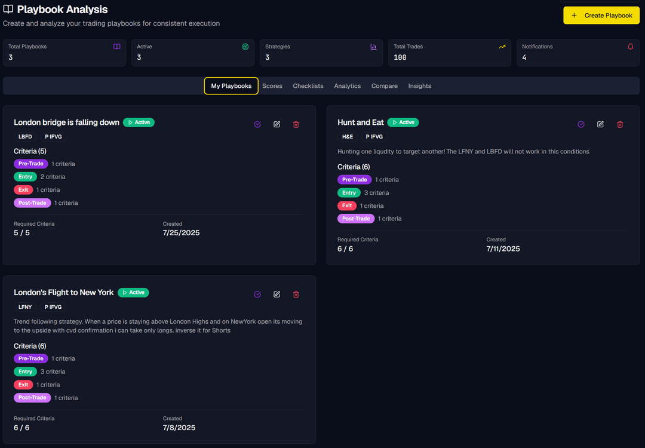The width and height of the screenshot is (645, 448).
Task: Click Pre-Trade badge in London's Flight card
Action: (x=31, y=358)
